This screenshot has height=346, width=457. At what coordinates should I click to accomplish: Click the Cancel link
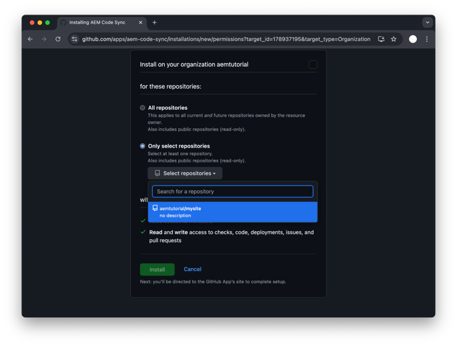[x=193, y=269]
